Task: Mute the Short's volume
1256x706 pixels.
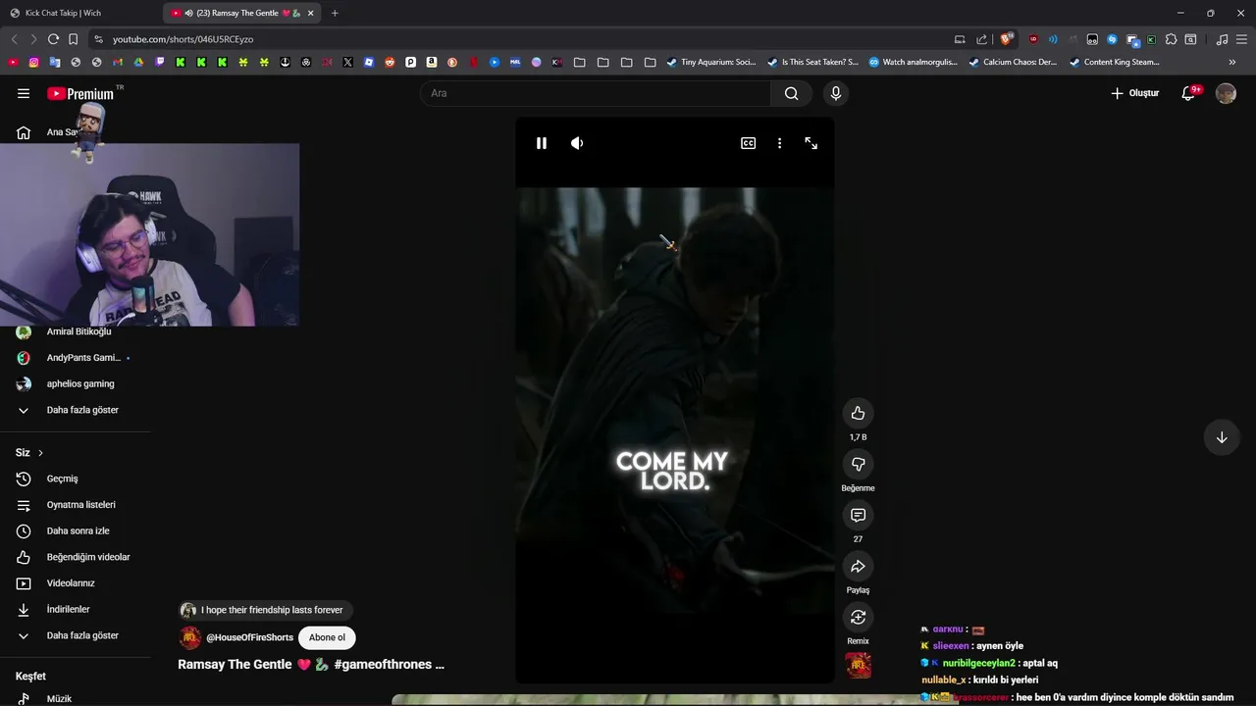Action: click(x=577, y=143)
